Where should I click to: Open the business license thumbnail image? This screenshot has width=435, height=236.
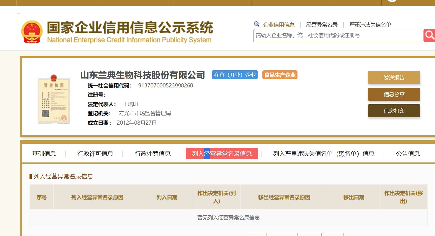click(53, 99)
